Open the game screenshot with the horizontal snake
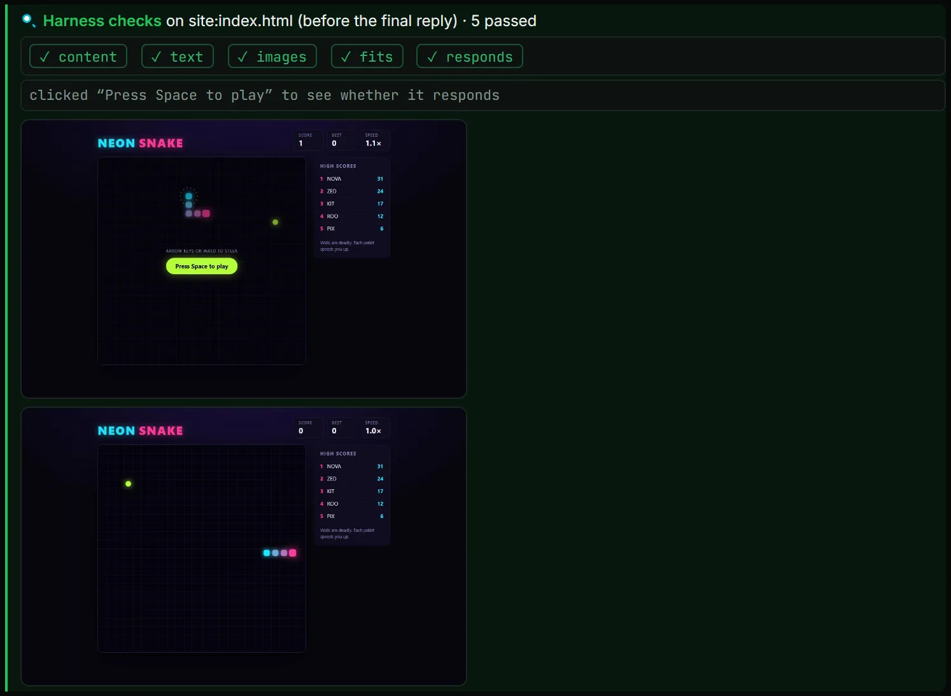Screen dimensions: 951x696 coord(244,546)
